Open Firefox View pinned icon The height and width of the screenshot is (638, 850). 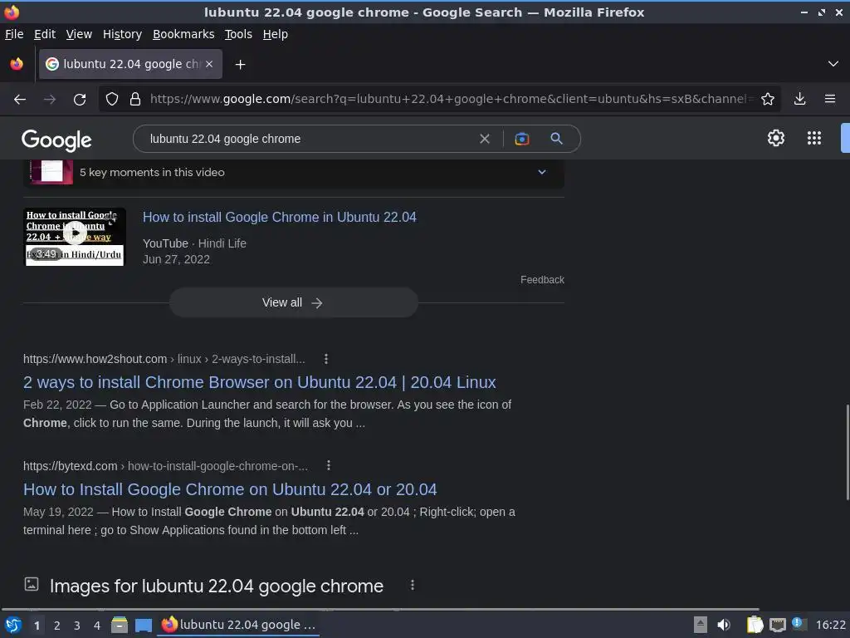click(x=17, y=64)
